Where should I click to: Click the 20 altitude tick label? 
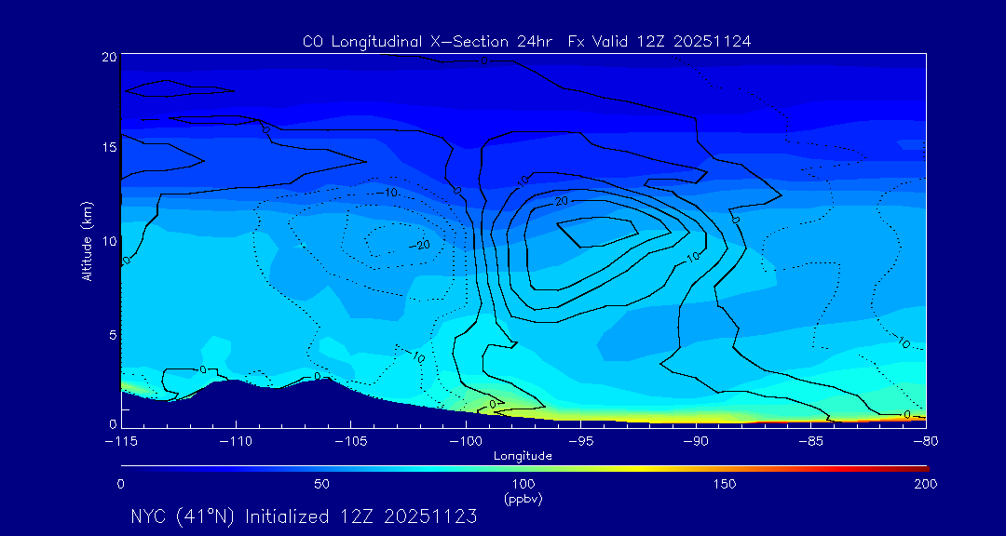click(109, 57)
